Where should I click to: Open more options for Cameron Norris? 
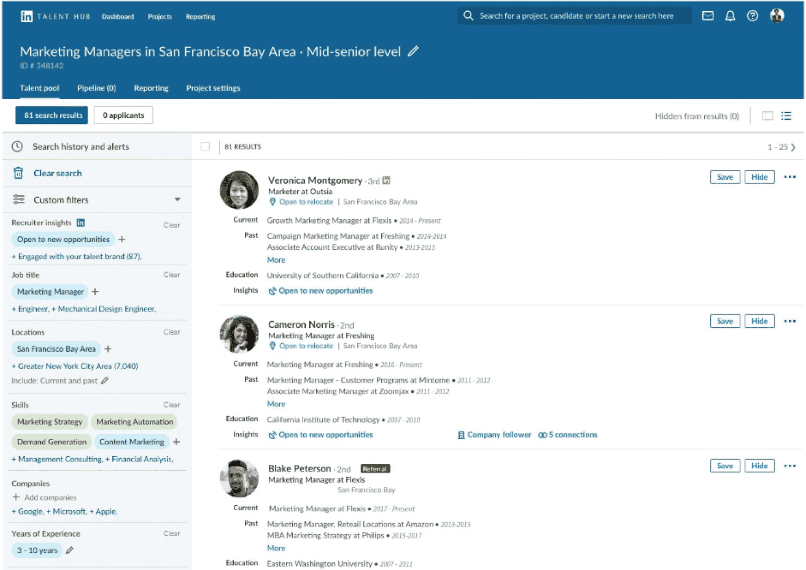click(789, 321)
